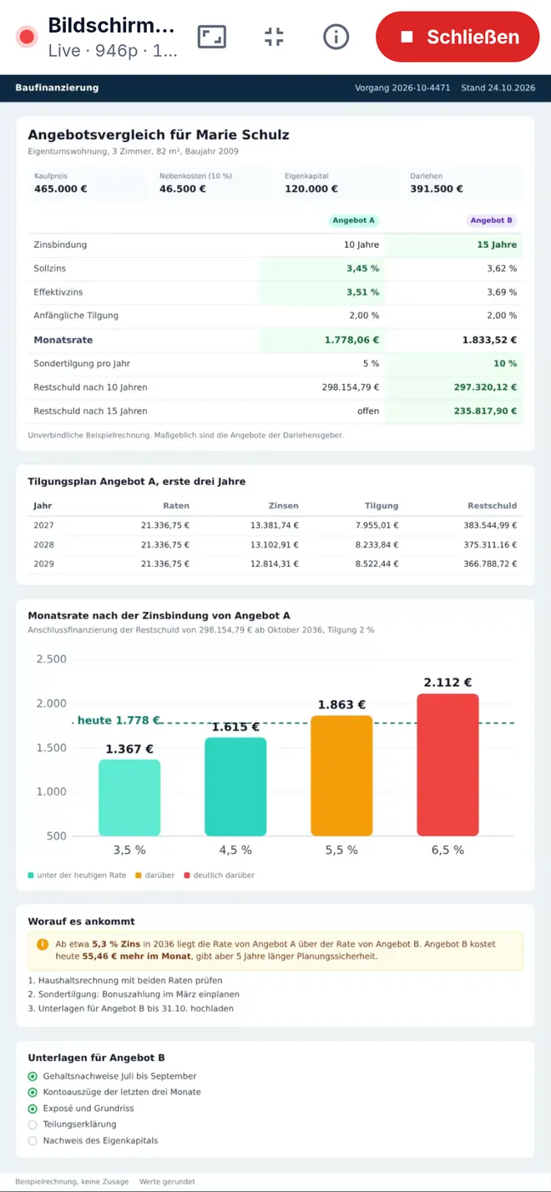Click the 2029 Restschuld value 366.788,72 €
This screenshot has height=1192, width=551.
[490, 564]
